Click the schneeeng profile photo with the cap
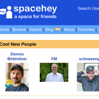The height and width of the screenshot is (99, 99). click(88, 77)
